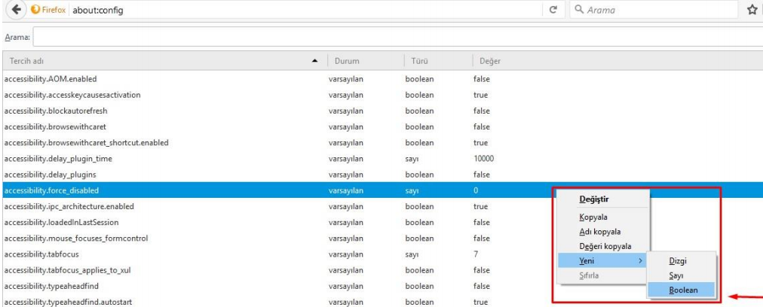Image resolution: width=763 pixels, height=307 pixels.
Task: Click true value of accesskeycausesactivation
Action: pyautogui.click(x=480, y=95)
